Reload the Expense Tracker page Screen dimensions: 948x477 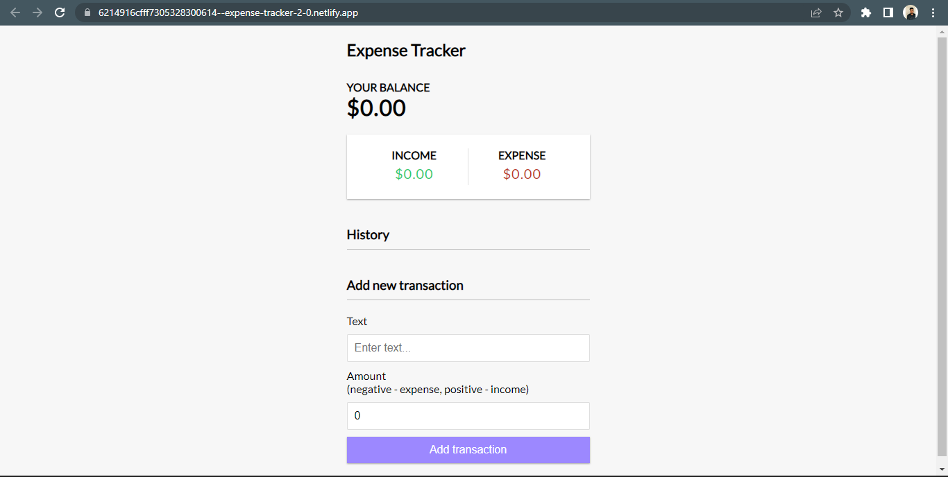pos(61,12)
